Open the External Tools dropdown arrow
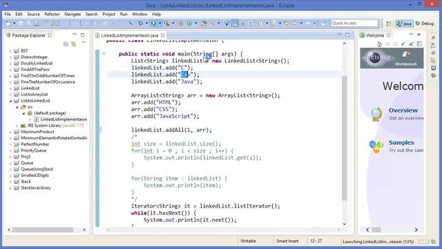The height and width of the screenshot is (249, 442). tap(173, 24)
